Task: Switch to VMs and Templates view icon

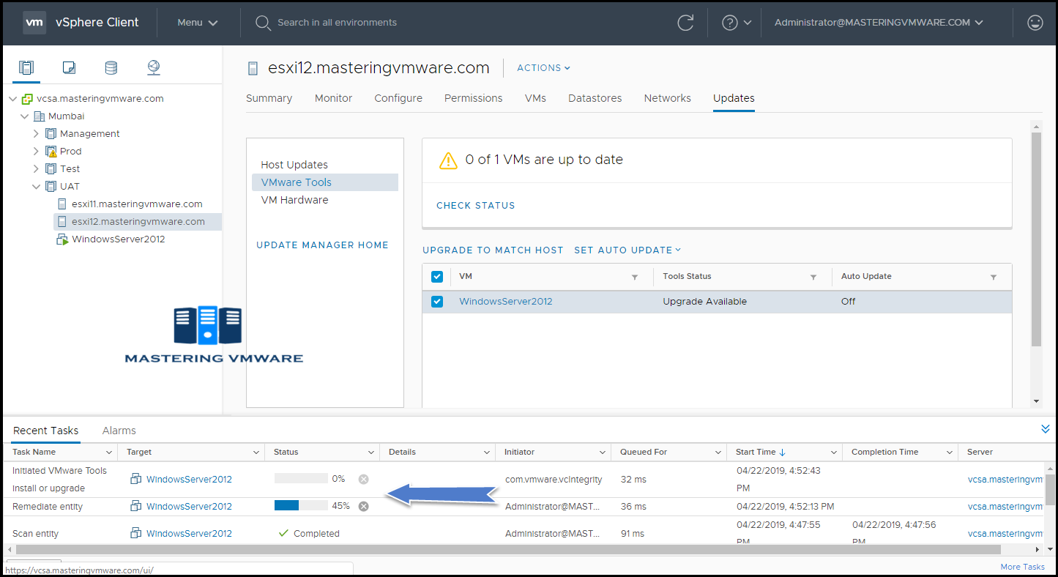Action: [x=69, y=68]
